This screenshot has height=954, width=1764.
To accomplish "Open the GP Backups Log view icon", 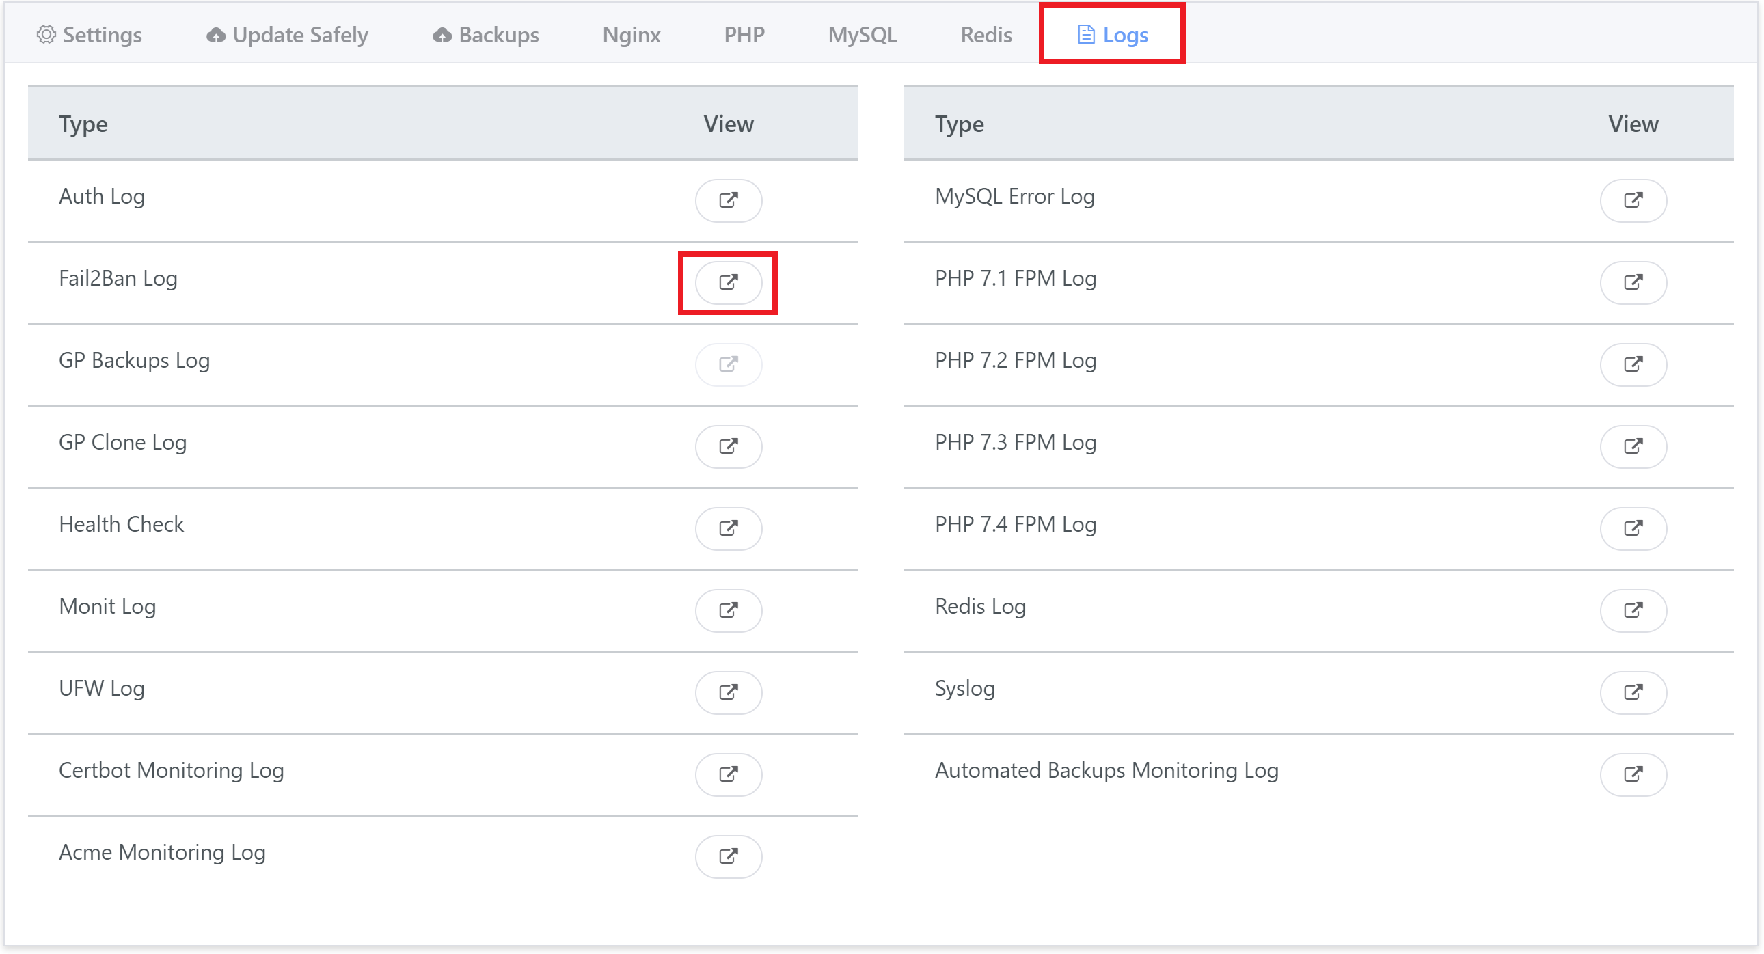I will (x=729, y=364).
